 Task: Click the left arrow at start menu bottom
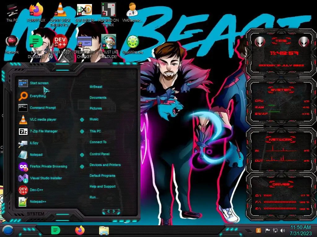pyautogui.click(x=108, y=211)
